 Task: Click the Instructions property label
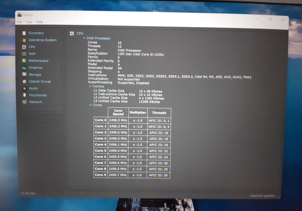coord(97,75)
